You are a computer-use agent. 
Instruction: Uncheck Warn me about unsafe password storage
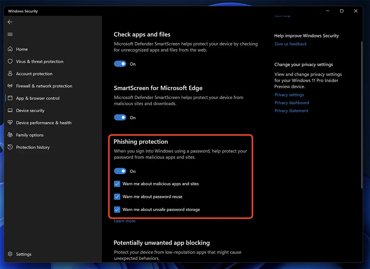click(117, 209)
